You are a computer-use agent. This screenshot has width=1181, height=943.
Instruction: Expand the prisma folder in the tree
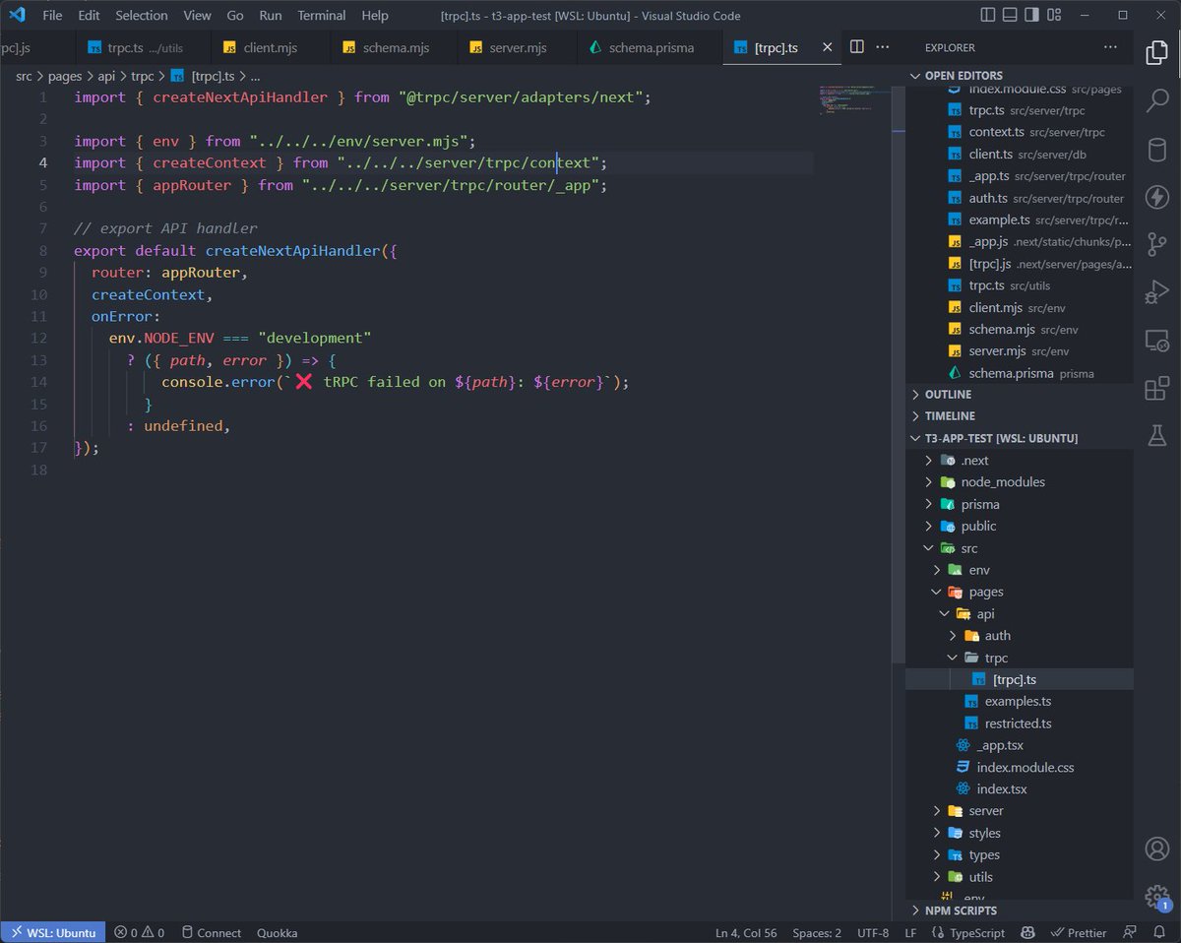(1019, 504)
